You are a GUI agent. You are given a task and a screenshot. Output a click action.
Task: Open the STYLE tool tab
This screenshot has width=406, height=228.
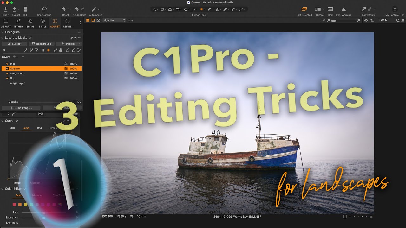click(x=43, y=23)
